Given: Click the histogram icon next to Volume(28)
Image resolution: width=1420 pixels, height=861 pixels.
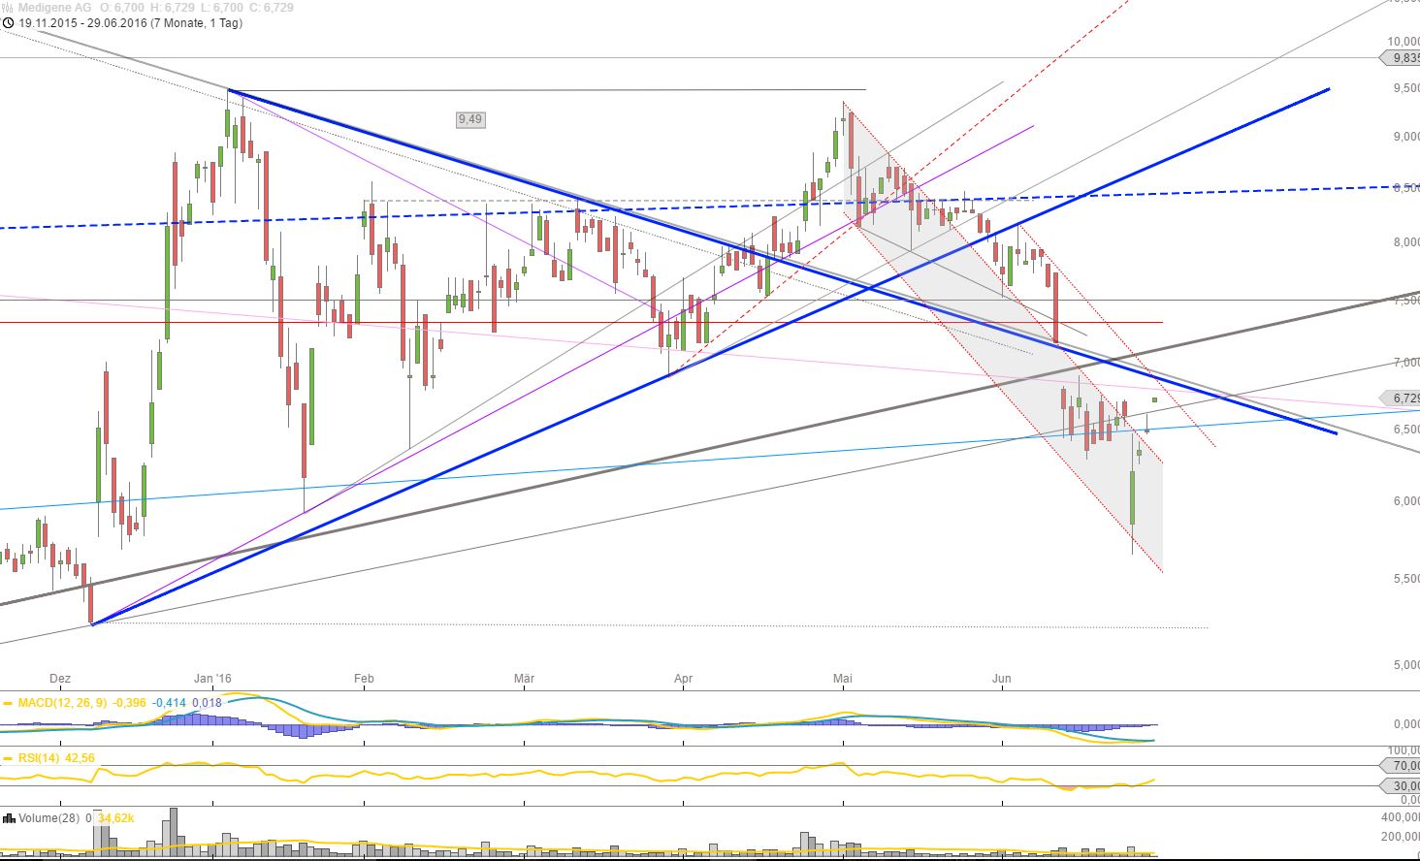Looking at the screenshot, I should click(8, 817).
